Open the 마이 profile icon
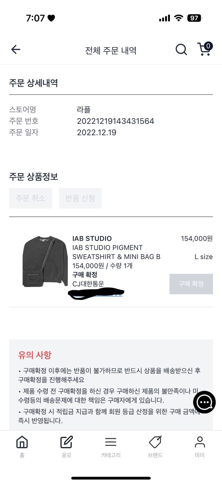Screen dimensions: 222x484 click(x=200, y=442)
